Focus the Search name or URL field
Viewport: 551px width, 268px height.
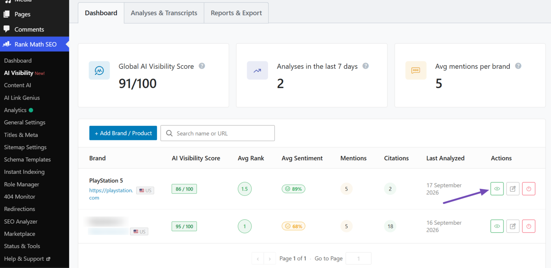pos(218,133)
